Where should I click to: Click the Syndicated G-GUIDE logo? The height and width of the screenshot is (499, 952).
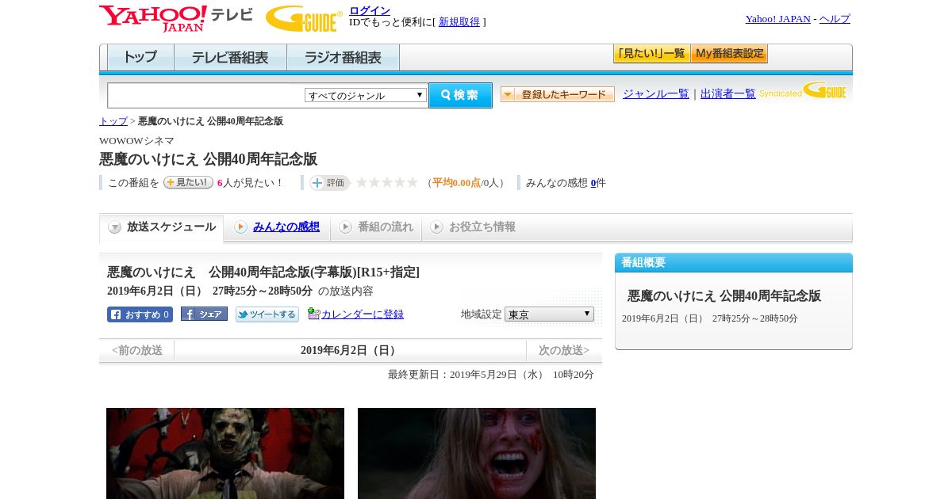(x=802, y=90)
